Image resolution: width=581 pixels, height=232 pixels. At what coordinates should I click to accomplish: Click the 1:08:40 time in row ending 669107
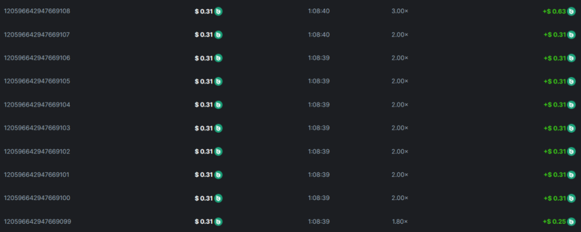click(319, 35)
